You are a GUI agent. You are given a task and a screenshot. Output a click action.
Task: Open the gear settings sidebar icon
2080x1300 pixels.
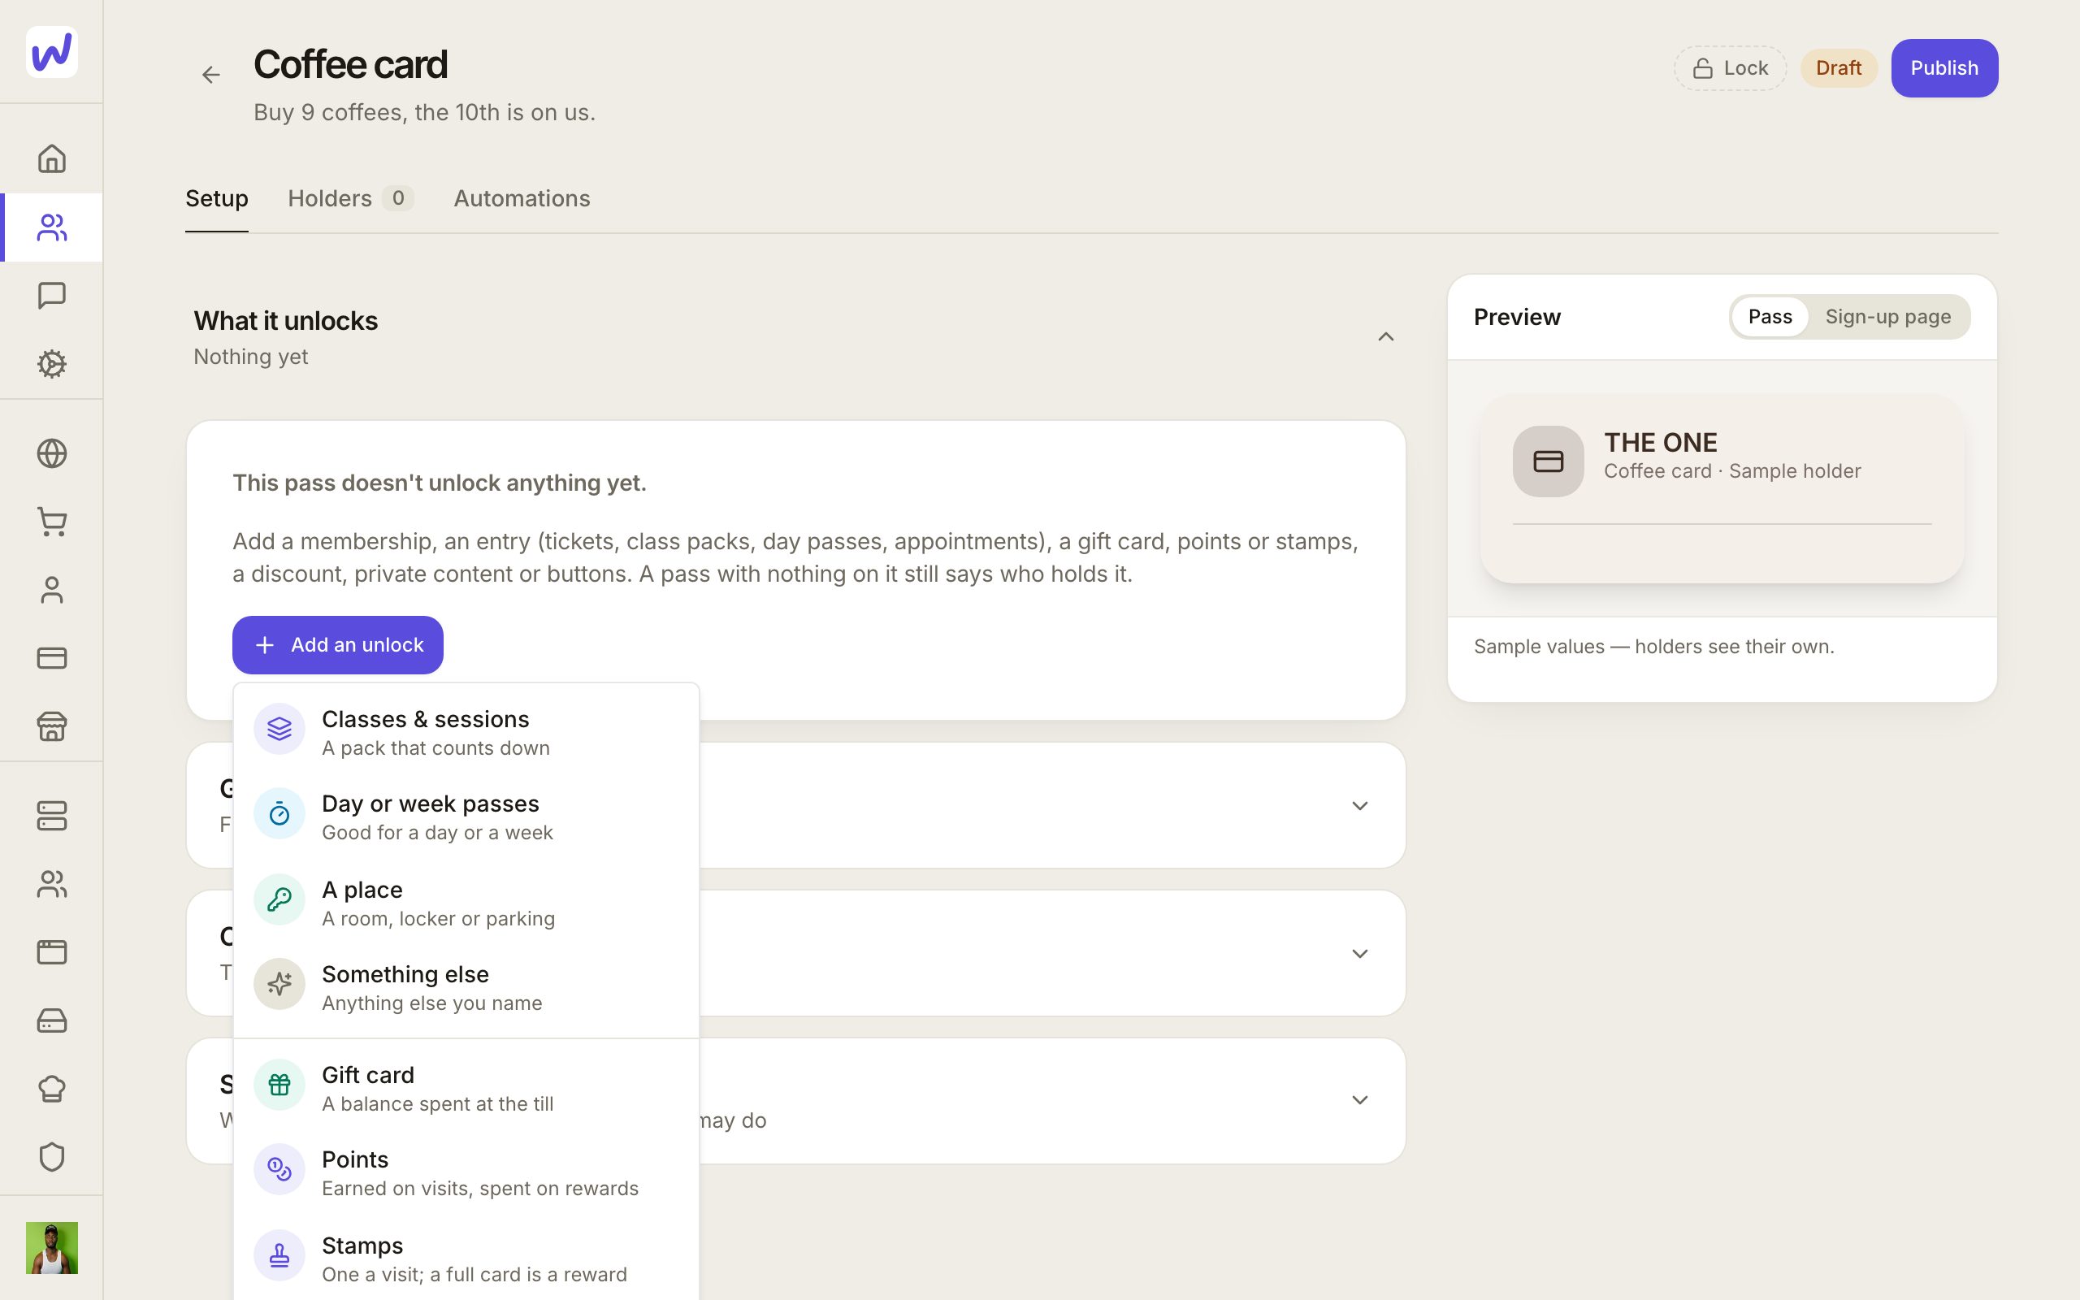point(51,364)
